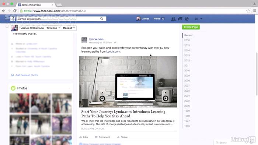This screenshot has height=145, width=258.
Task: Jump to 2015 in the timeline
Action: [x=187, y=45]
